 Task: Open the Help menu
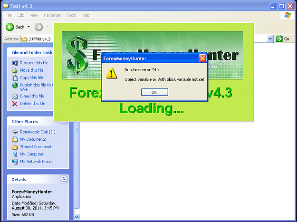(86, 15)
